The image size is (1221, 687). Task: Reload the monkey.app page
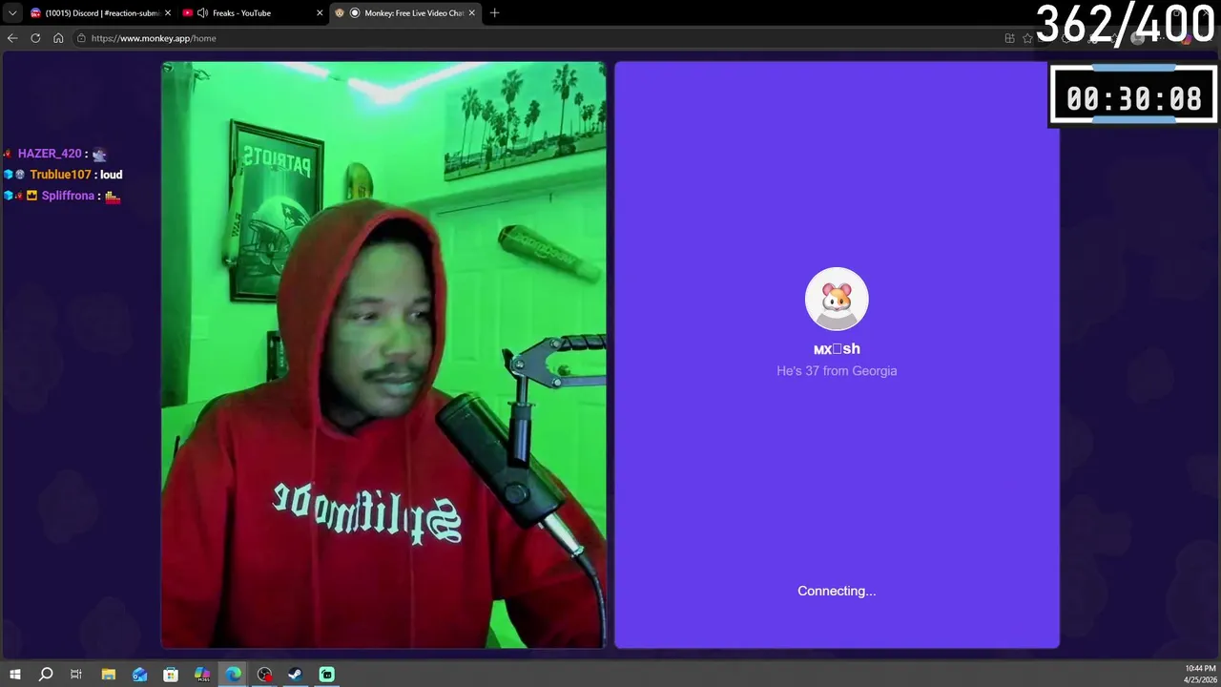(x=35, y=38)
